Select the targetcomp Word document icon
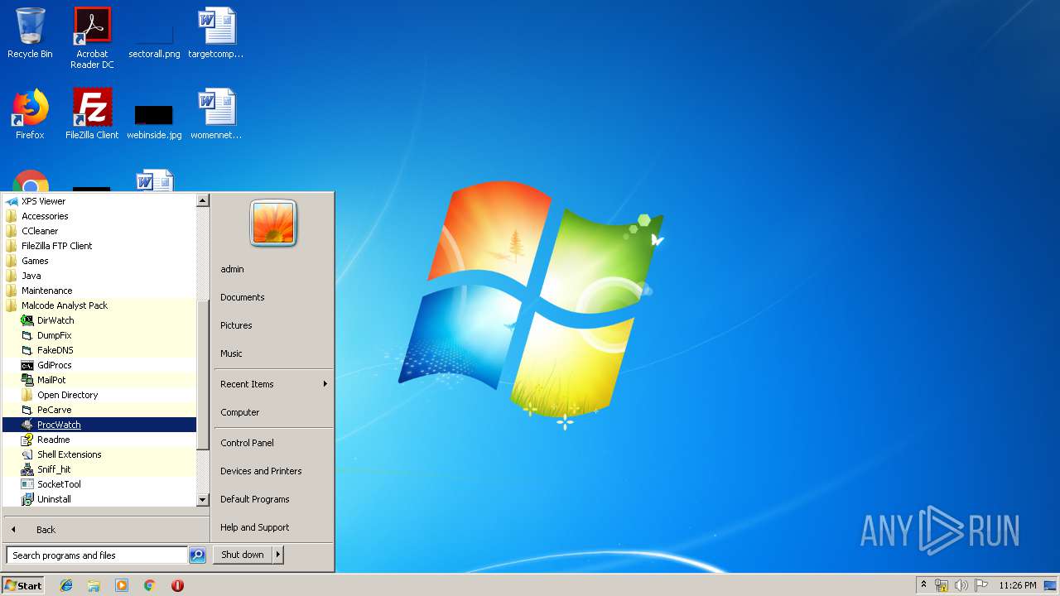The width and height of the screenshot is (1060, 596). pos(216,34)
